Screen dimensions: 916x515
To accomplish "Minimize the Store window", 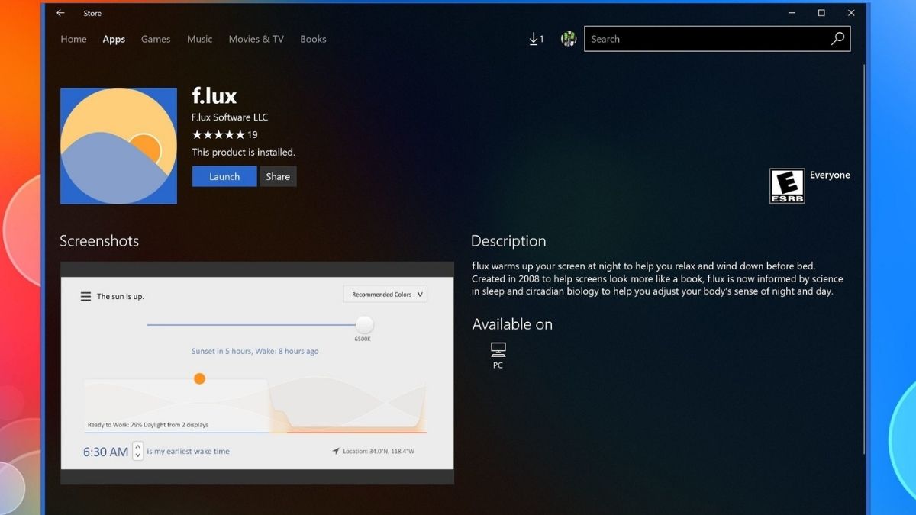I will pyautogui.click(x=792, y=13).
